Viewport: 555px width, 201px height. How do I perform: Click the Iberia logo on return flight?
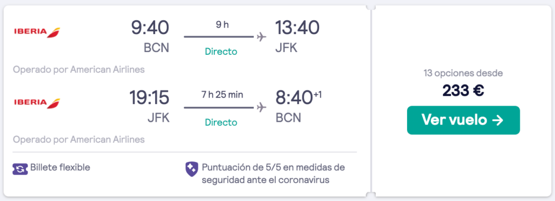tap(37, 102)
